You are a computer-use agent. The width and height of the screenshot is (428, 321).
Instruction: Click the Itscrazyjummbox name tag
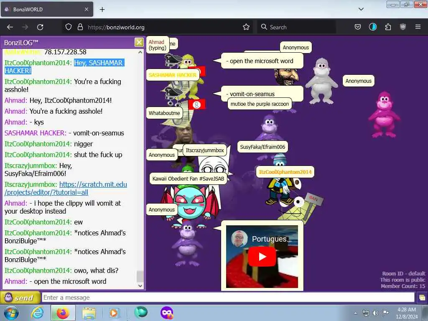click(205, 150)
